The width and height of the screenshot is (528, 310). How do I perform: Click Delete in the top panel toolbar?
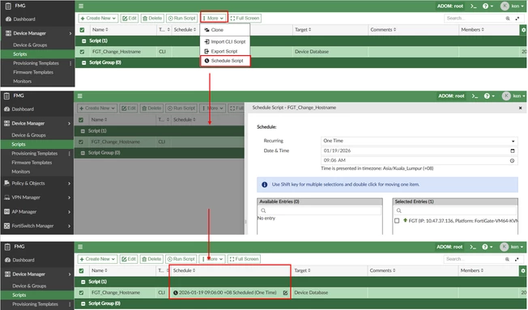tap(152, 18)
